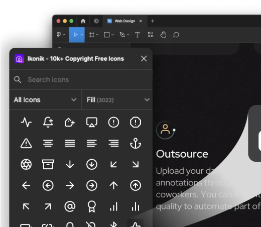
Task: Open the Resources components tool
Action: coord(151,35)
